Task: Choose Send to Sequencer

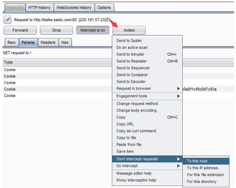Action: 147,68
